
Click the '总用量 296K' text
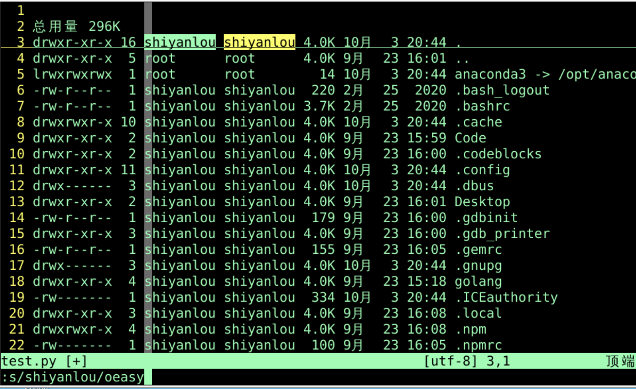(76, 27)
